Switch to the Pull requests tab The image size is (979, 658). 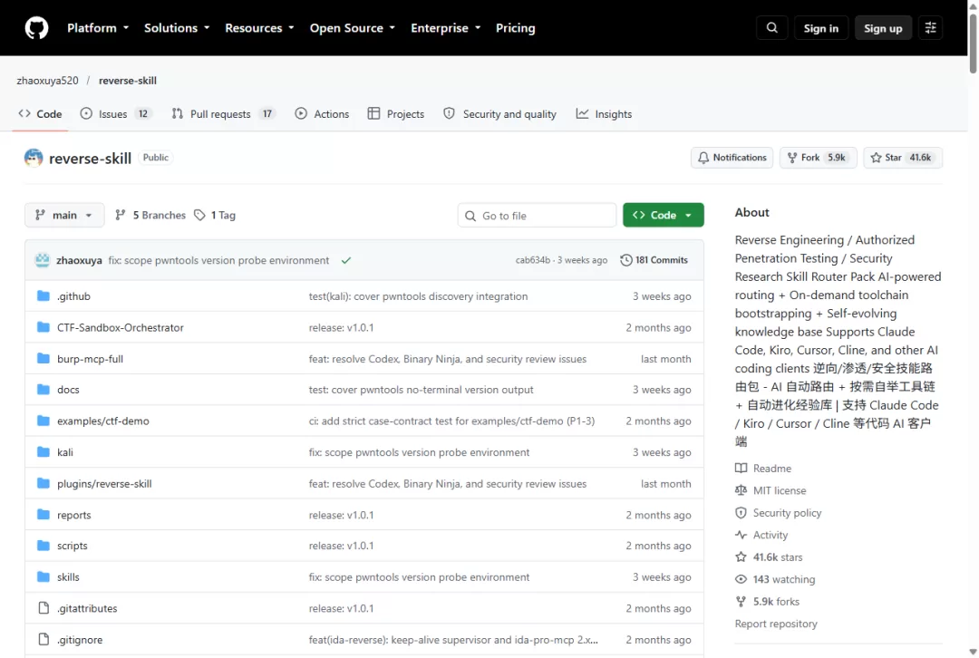(224, 114)
